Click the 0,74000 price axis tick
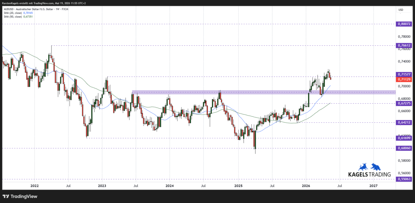Viewport: 415px width, 203px height. [x=404, y=61]
